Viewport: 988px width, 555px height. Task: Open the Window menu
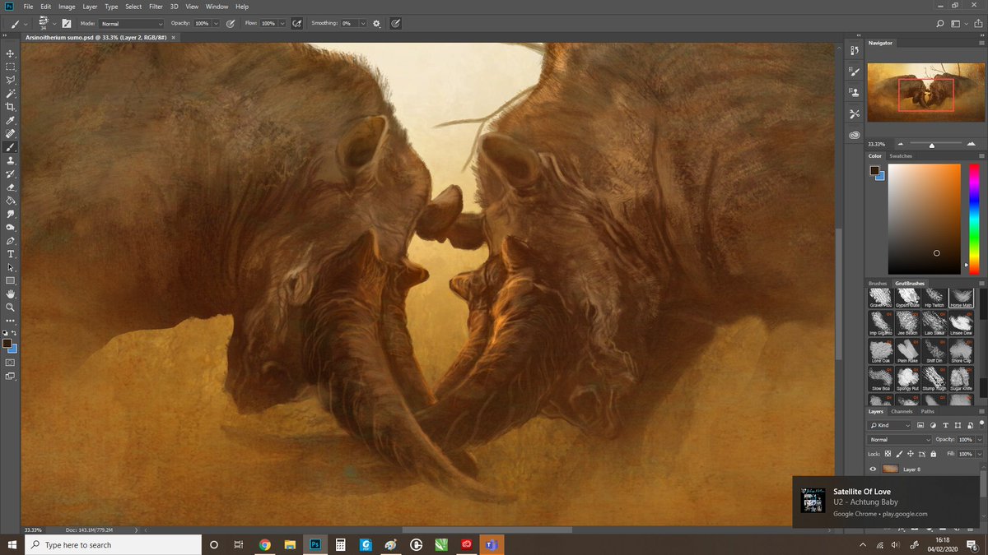click(217, 7)
